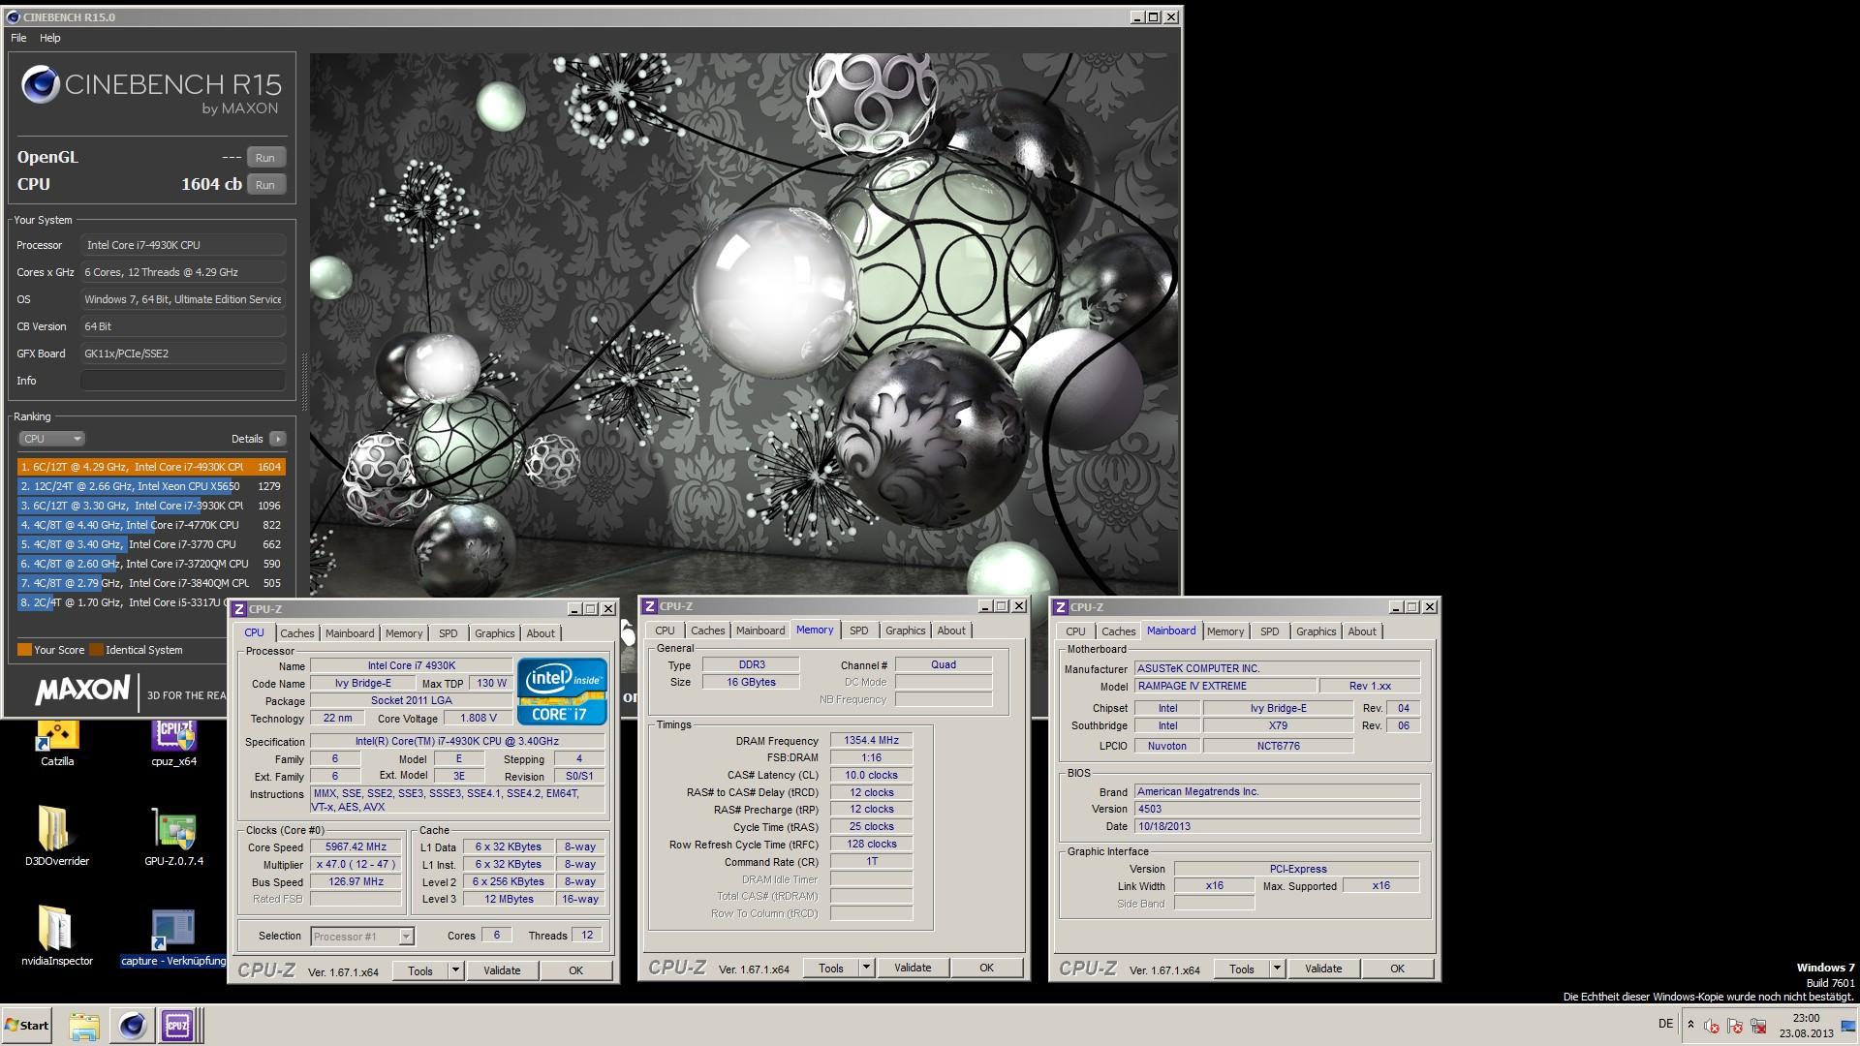
Task: Switch to Cinebench via taskbar icon
Action: click(132, 1025)
